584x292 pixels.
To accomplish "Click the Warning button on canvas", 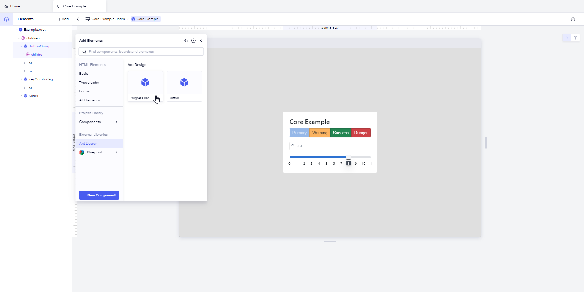I will [320, 133].
